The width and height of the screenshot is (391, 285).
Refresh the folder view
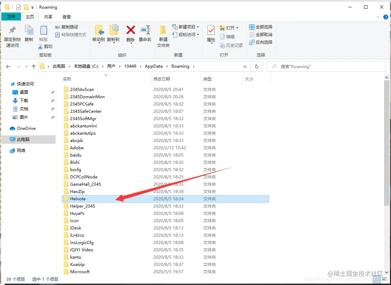coord(257,67)
